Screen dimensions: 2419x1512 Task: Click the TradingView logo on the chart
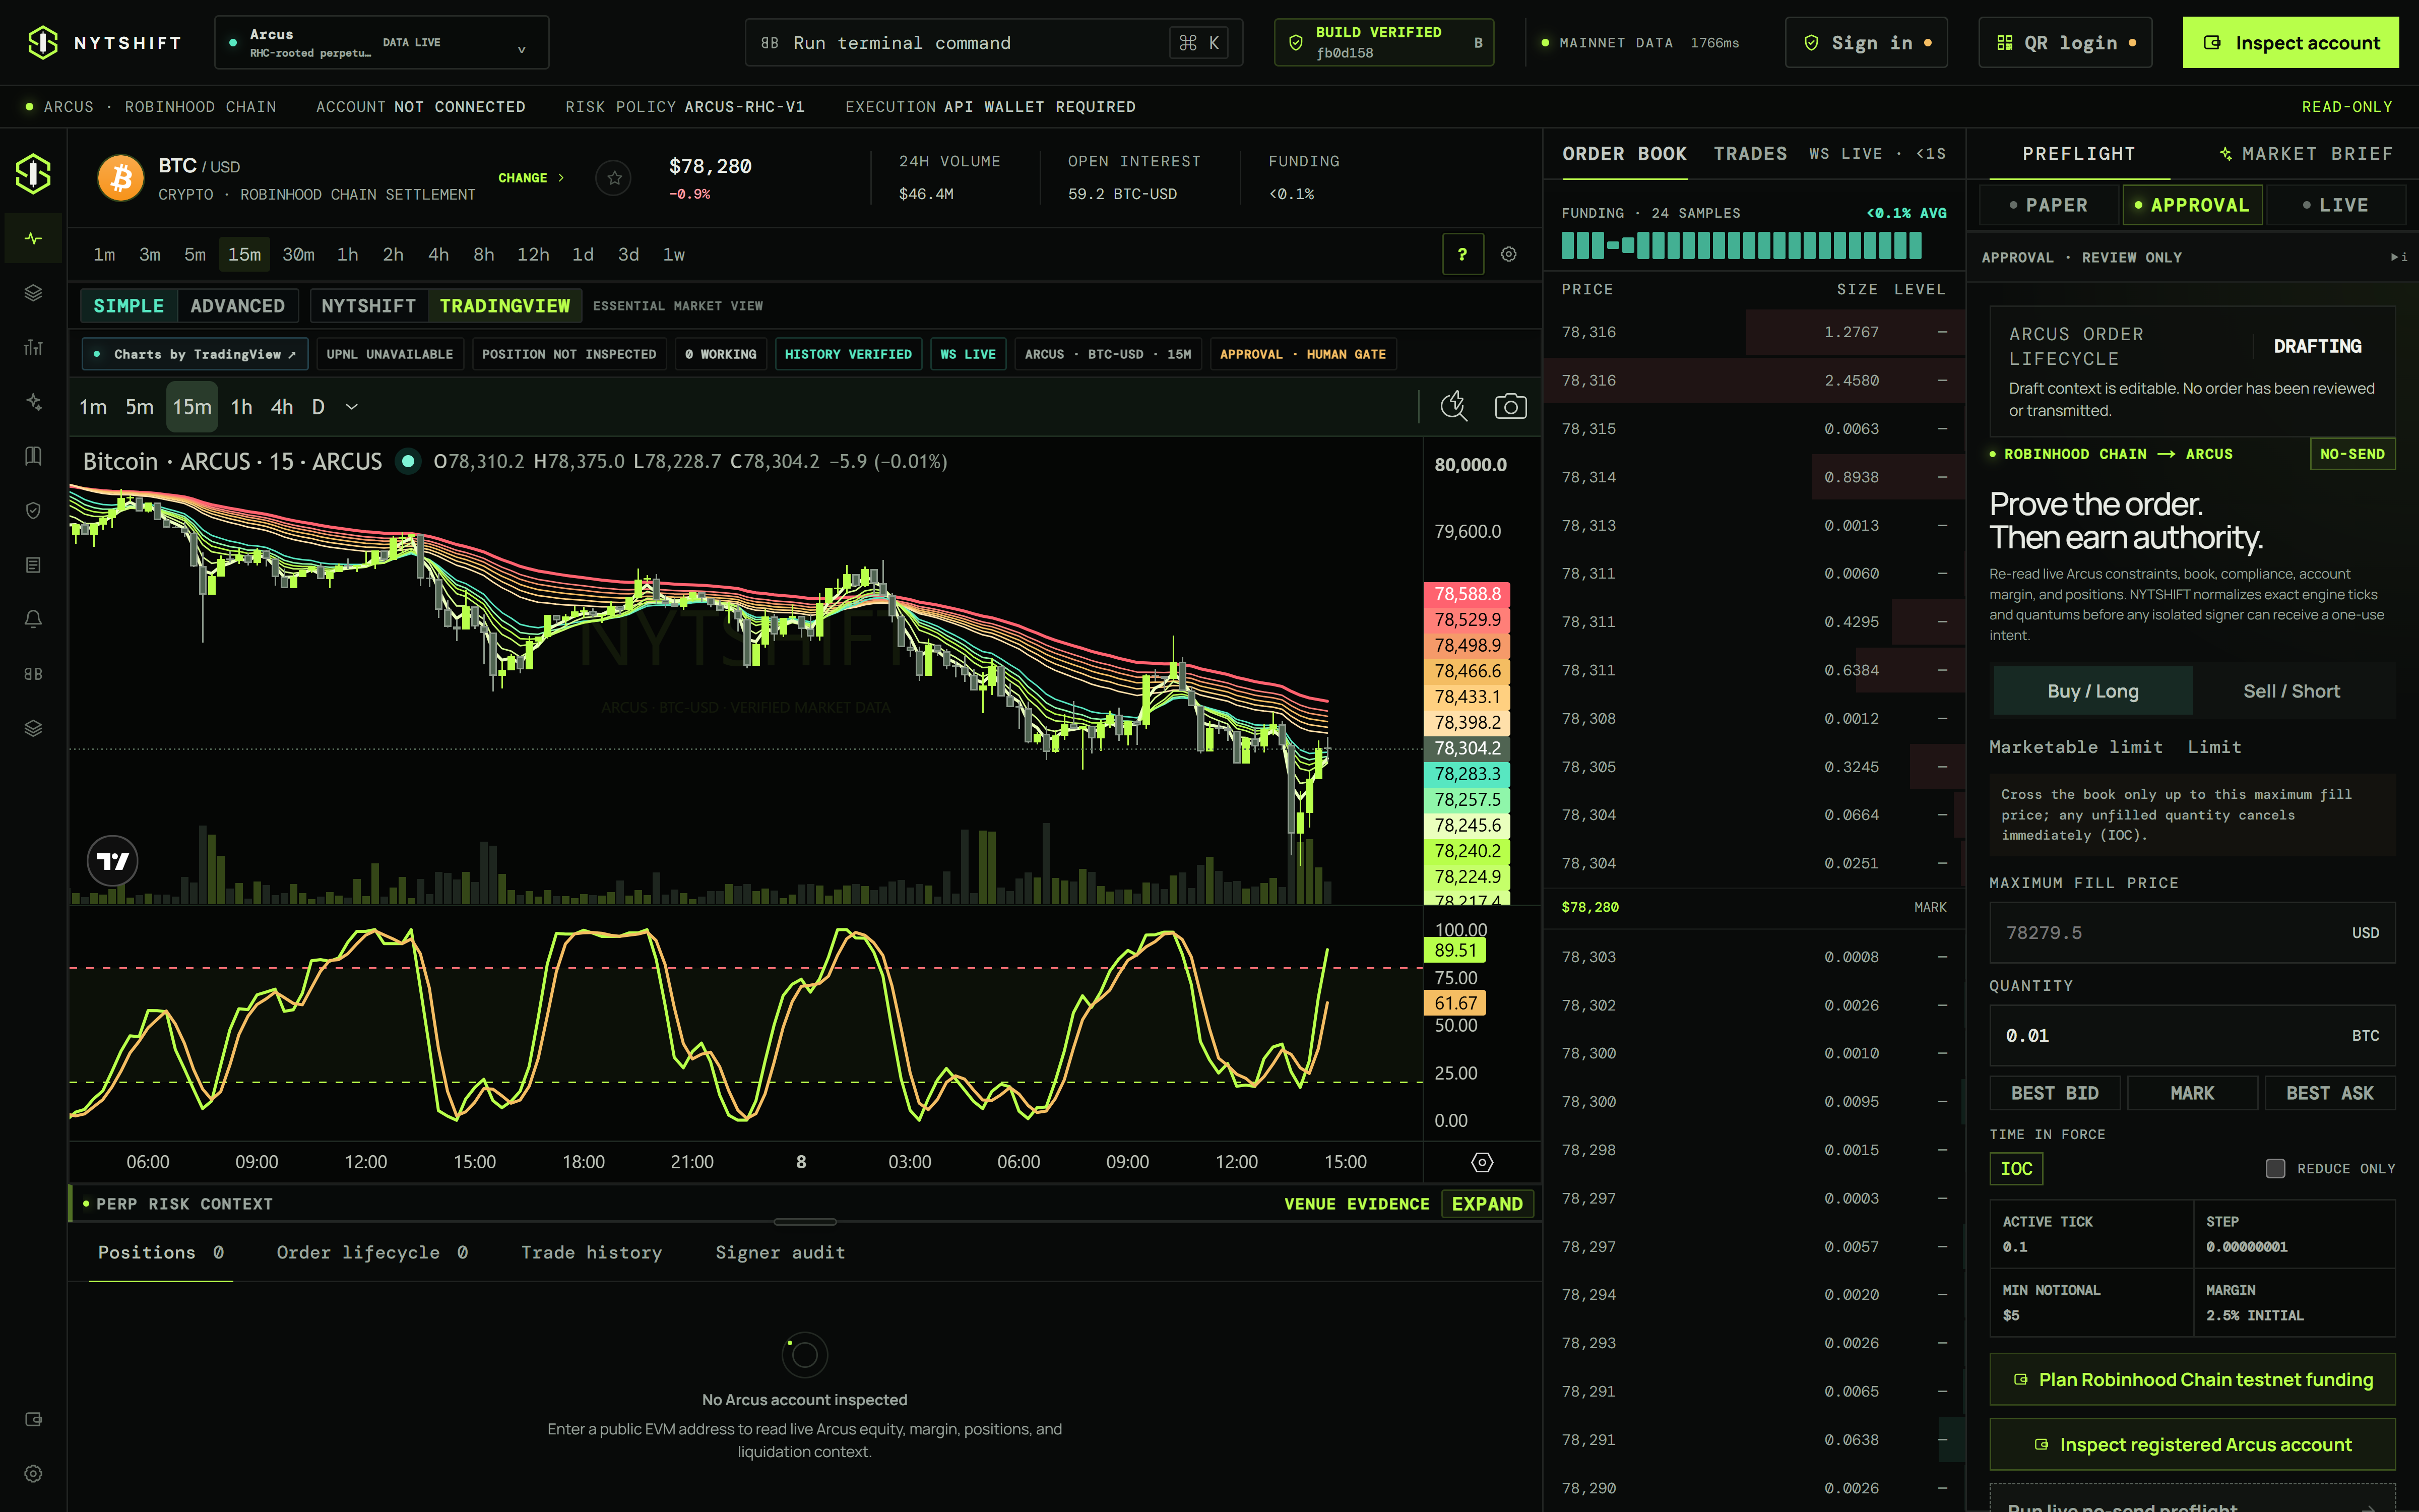click(112, 860)
